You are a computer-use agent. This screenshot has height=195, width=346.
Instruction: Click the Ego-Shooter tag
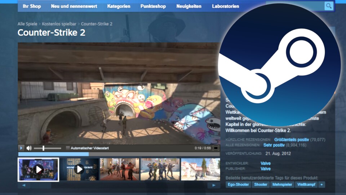pos(238,185)
